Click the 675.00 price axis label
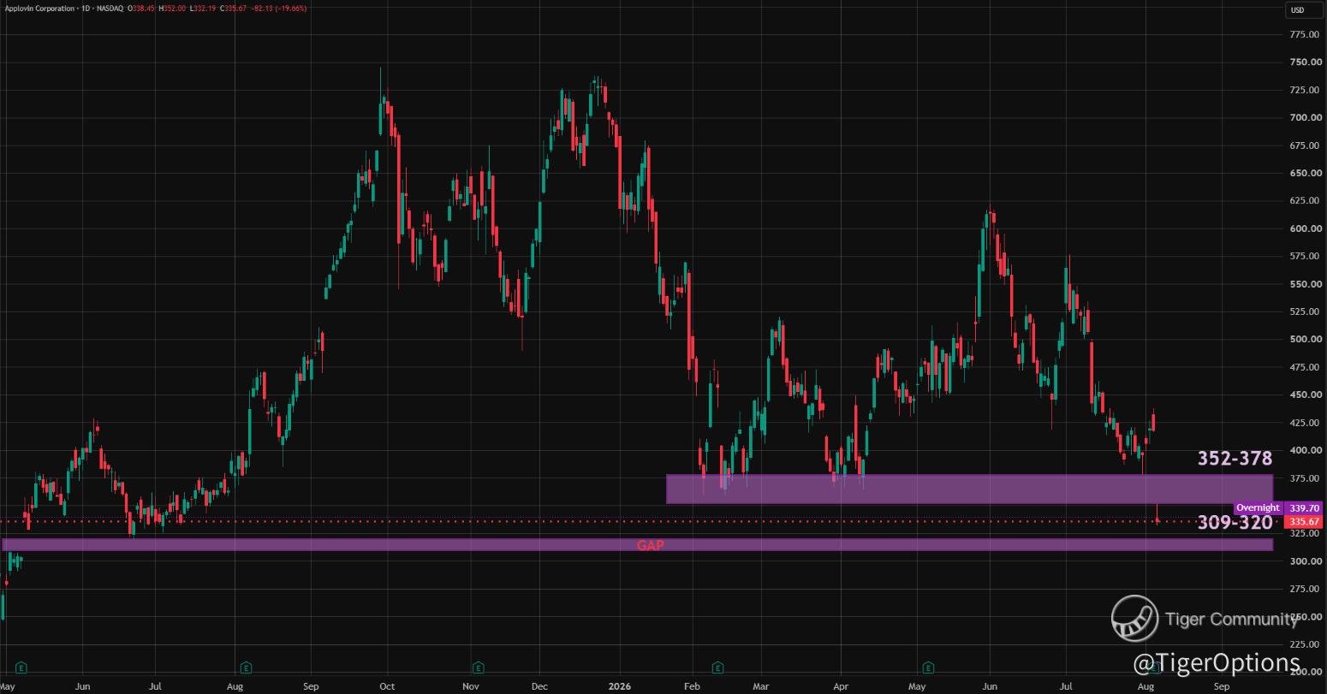This screenshot has height=694, width=1327. 1303,145
